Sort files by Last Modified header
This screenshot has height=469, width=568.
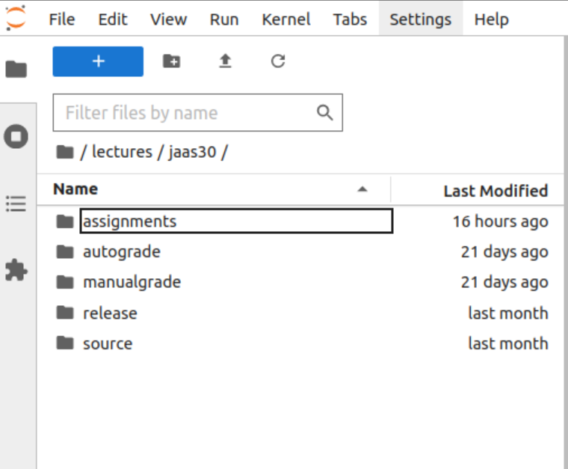[x=496, y=191]
